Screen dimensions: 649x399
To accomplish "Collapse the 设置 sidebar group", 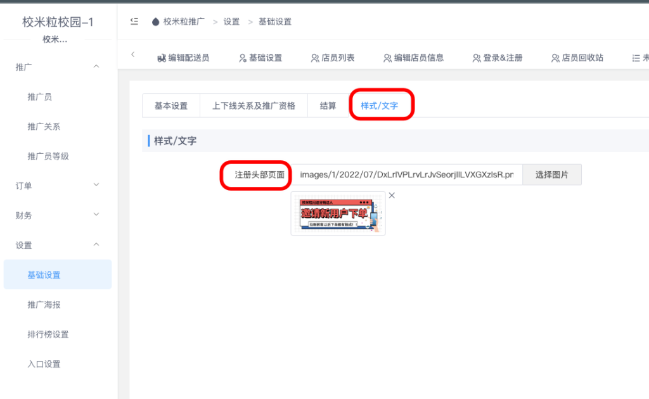I will click(57, 244).
